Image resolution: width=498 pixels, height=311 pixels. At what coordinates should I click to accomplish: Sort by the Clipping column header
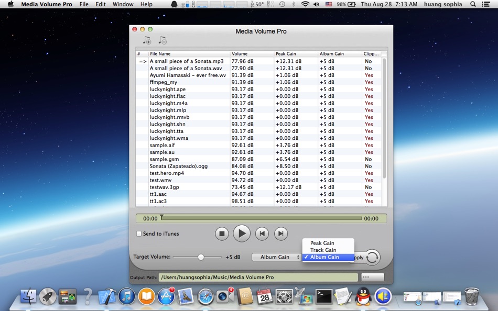372,53
